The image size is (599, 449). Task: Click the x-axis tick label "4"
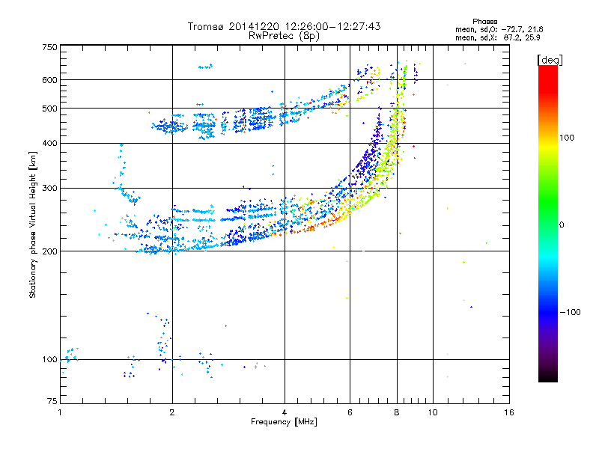[x=285, y=412]
